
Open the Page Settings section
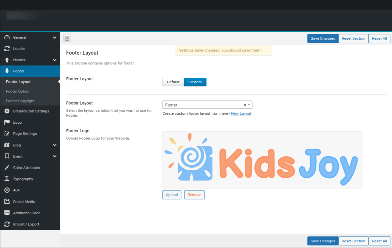click(30, 134)
